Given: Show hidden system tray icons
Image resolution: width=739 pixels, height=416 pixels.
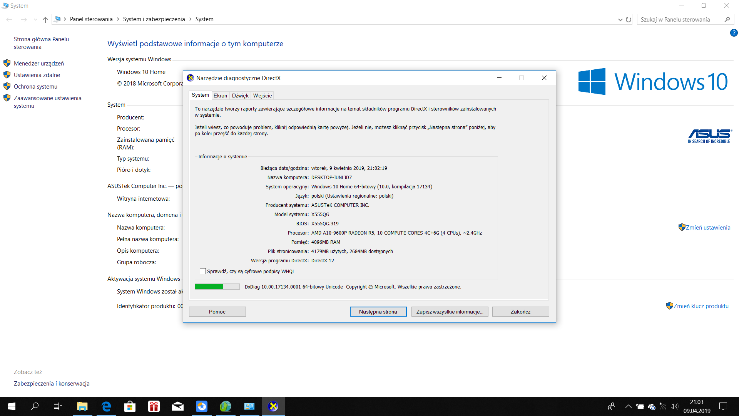Looking at the screenshot, I should pyautogui.click(x=629, y=406).
